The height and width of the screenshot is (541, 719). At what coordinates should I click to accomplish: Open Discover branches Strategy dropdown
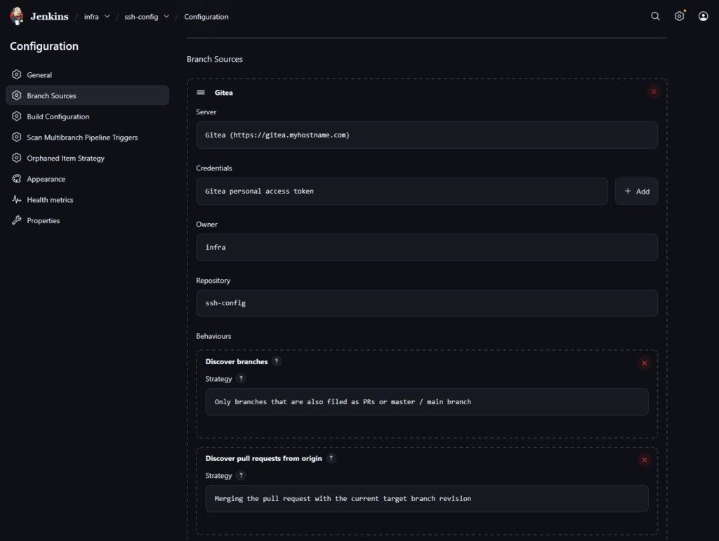point(426,402)
